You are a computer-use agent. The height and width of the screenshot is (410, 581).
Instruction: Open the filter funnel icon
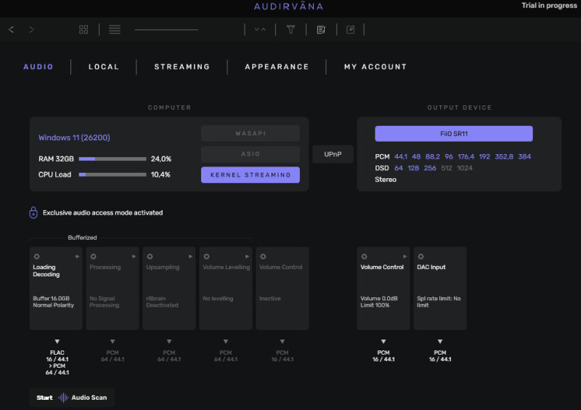[291, 30]
